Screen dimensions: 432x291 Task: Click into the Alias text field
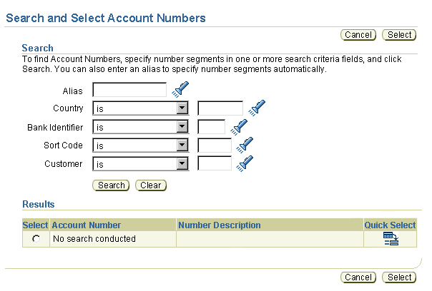(129, 90)
